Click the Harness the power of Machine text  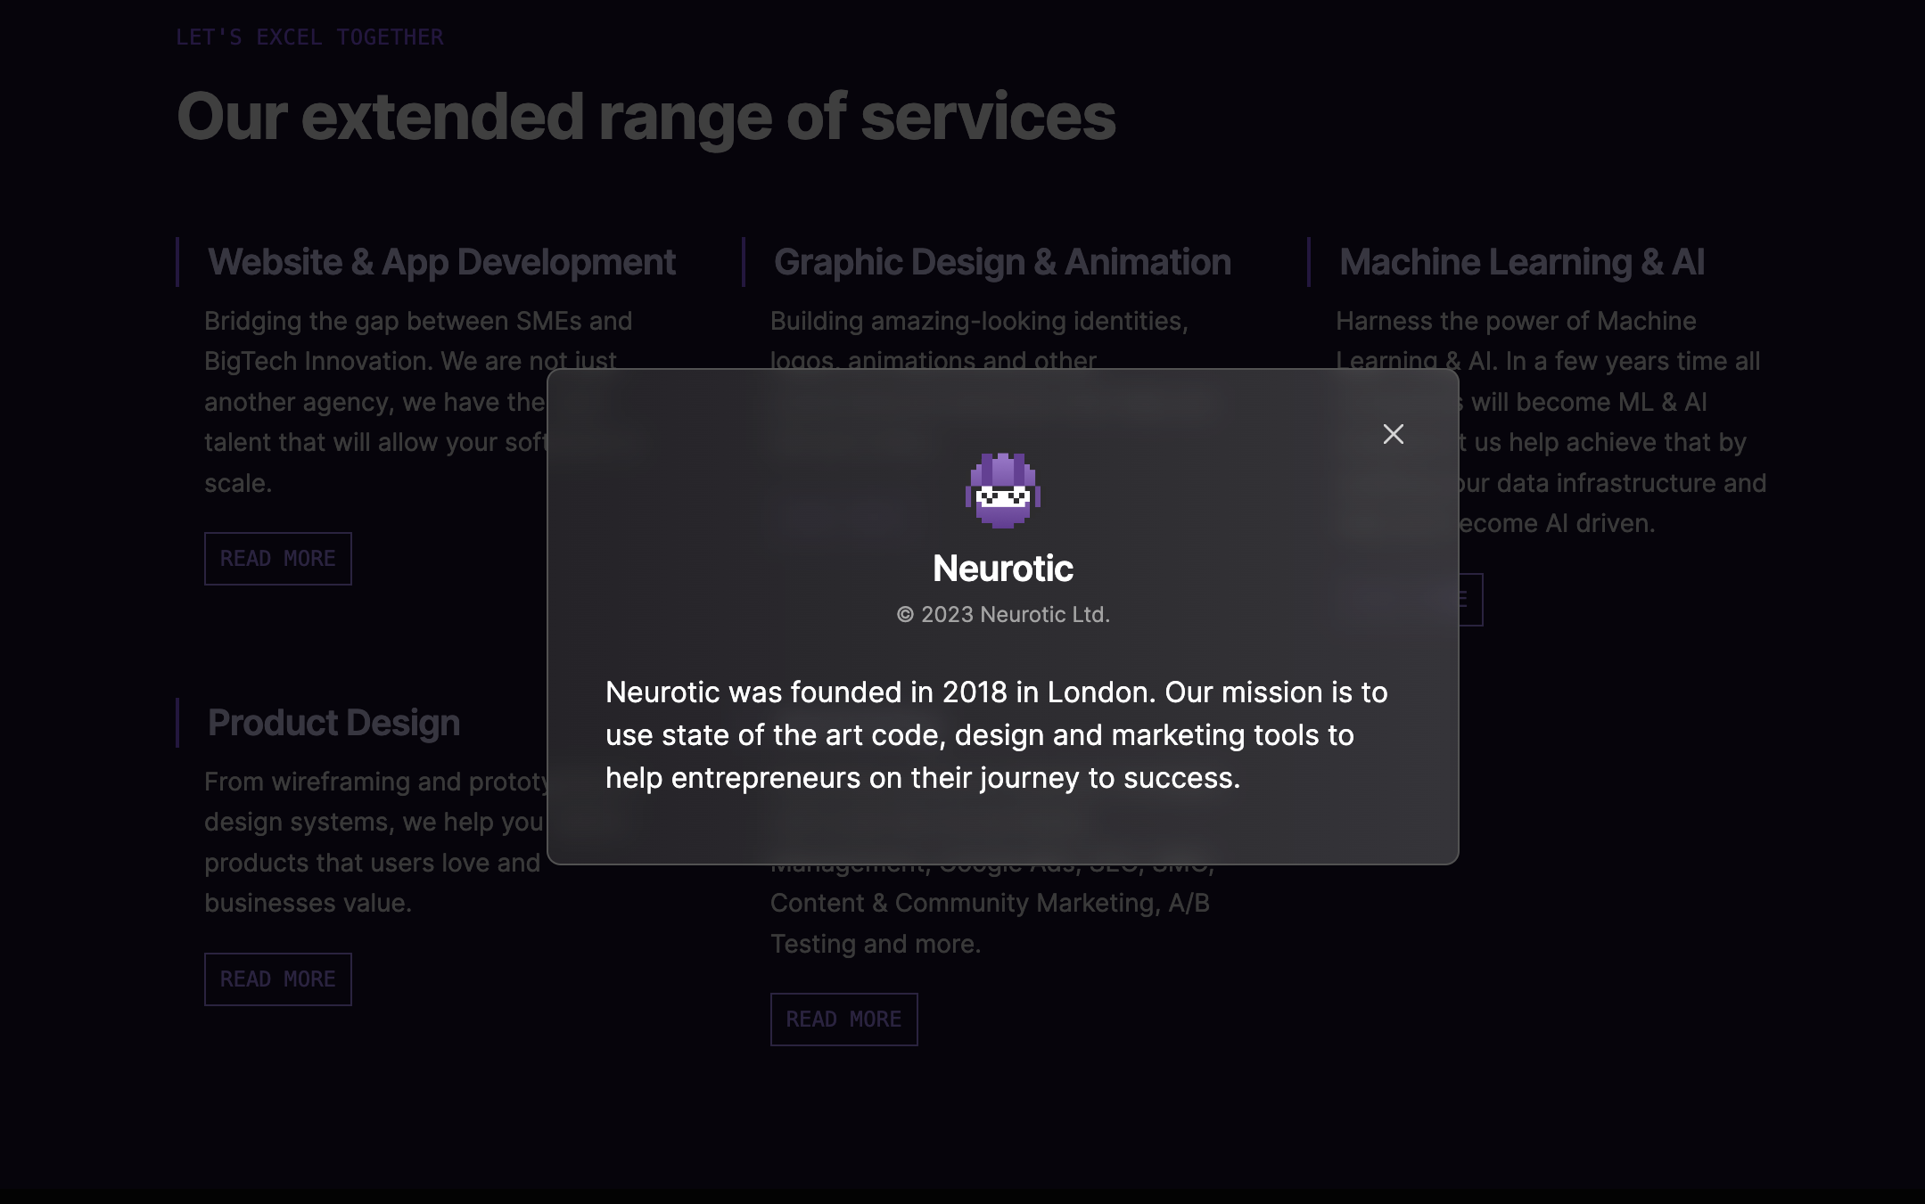click(1515, 321)
